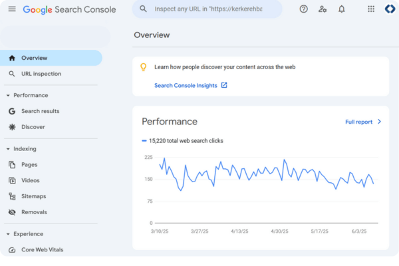
Task: Click the 4/13/25 date label
Action: 239,231
